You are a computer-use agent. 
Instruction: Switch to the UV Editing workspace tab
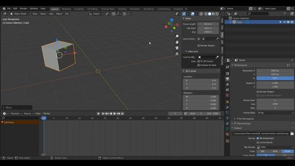[x=92, y=9]
